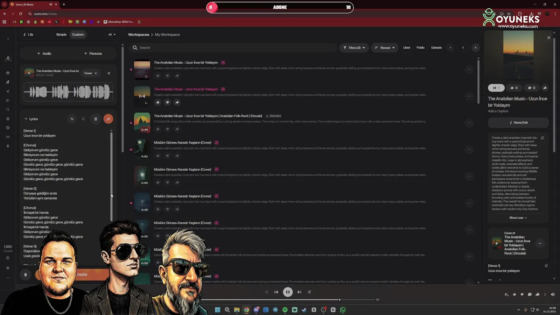Open Home in Suno sidebar
Screen dimensions: 560x315
coord(8,73)
